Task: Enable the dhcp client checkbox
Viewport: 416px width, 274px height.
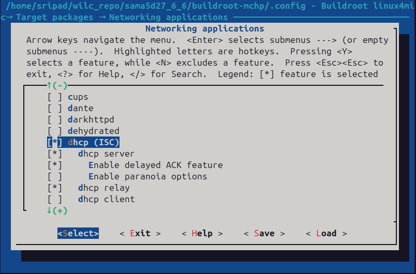Action: coord(55,200)
